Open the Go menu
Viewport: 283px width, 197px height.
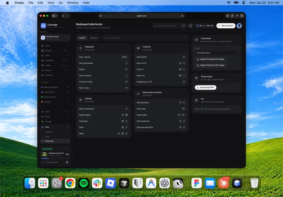(x=61, y=3)
